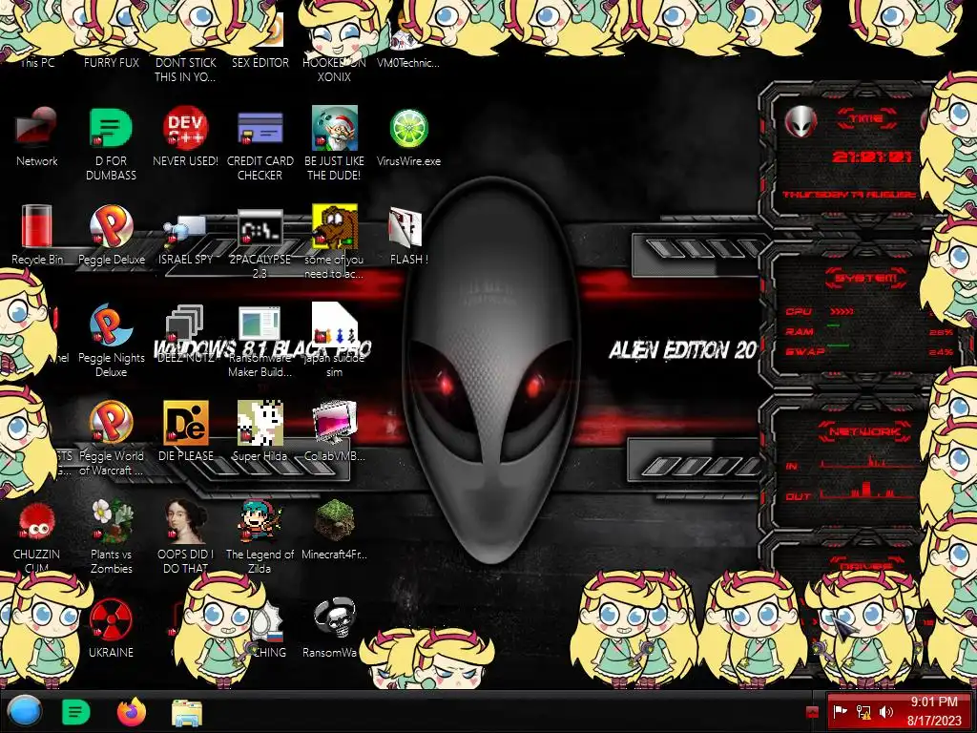The width and height of the screenshot is (977, 733).
Task: Open 'some of you need to ac...' icon
Action: click(x=335, y=241)
